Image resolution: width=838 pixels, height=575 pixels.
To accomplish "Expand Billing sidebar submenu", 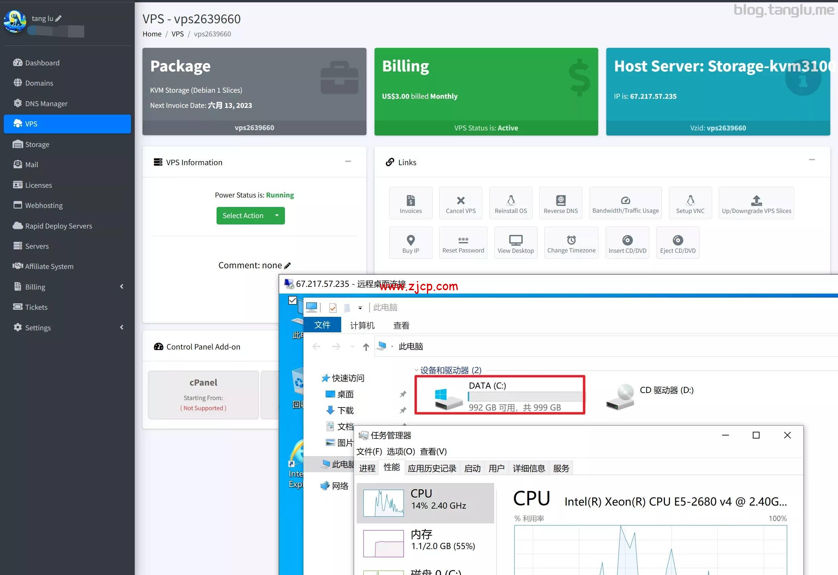I will [x=122, y=287].
